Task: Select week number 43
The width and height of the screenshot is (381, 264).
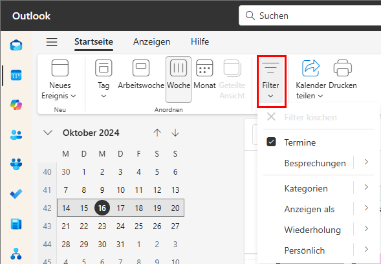Action: [x=47, y=226]
